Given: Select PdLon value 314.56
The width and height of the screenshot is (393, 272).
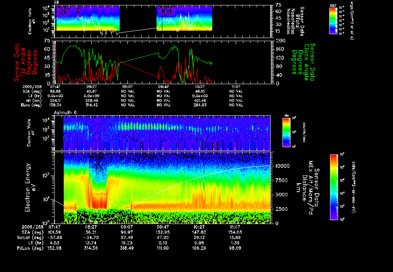Looking at the screenshot, I should (91, 248).
